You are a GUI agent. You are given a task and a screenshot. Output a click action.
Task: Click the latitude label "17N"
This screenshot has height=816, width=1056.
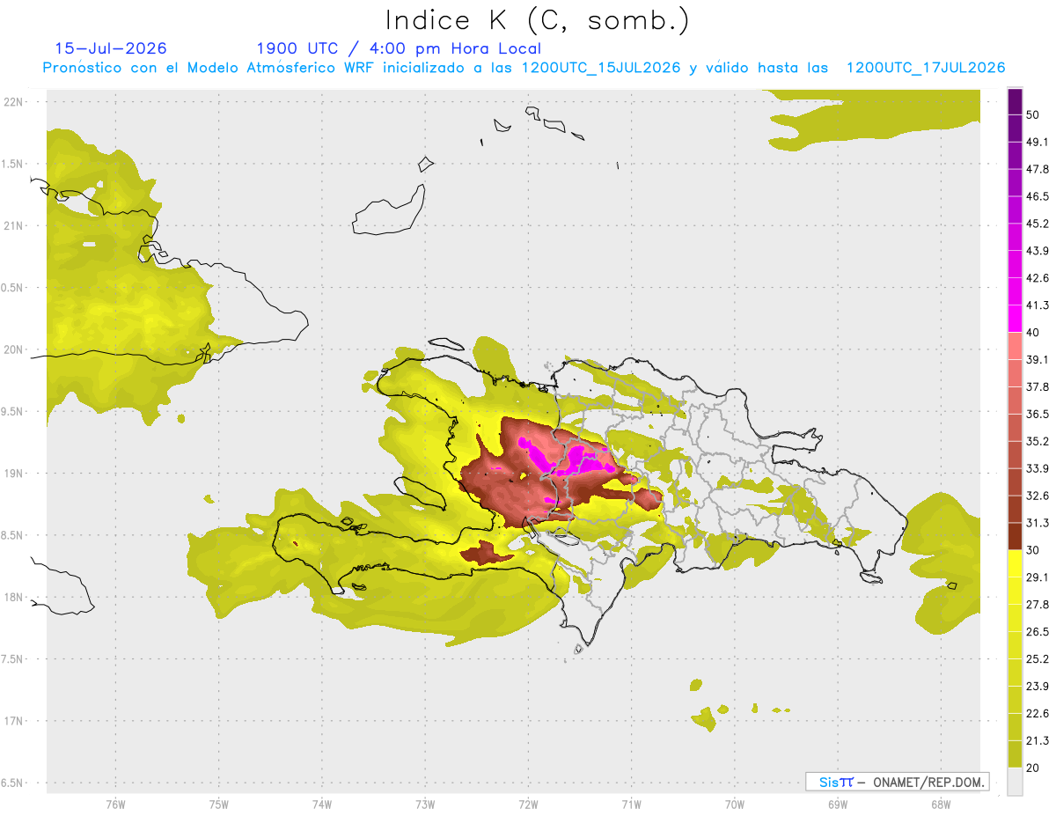click(13, 721)
